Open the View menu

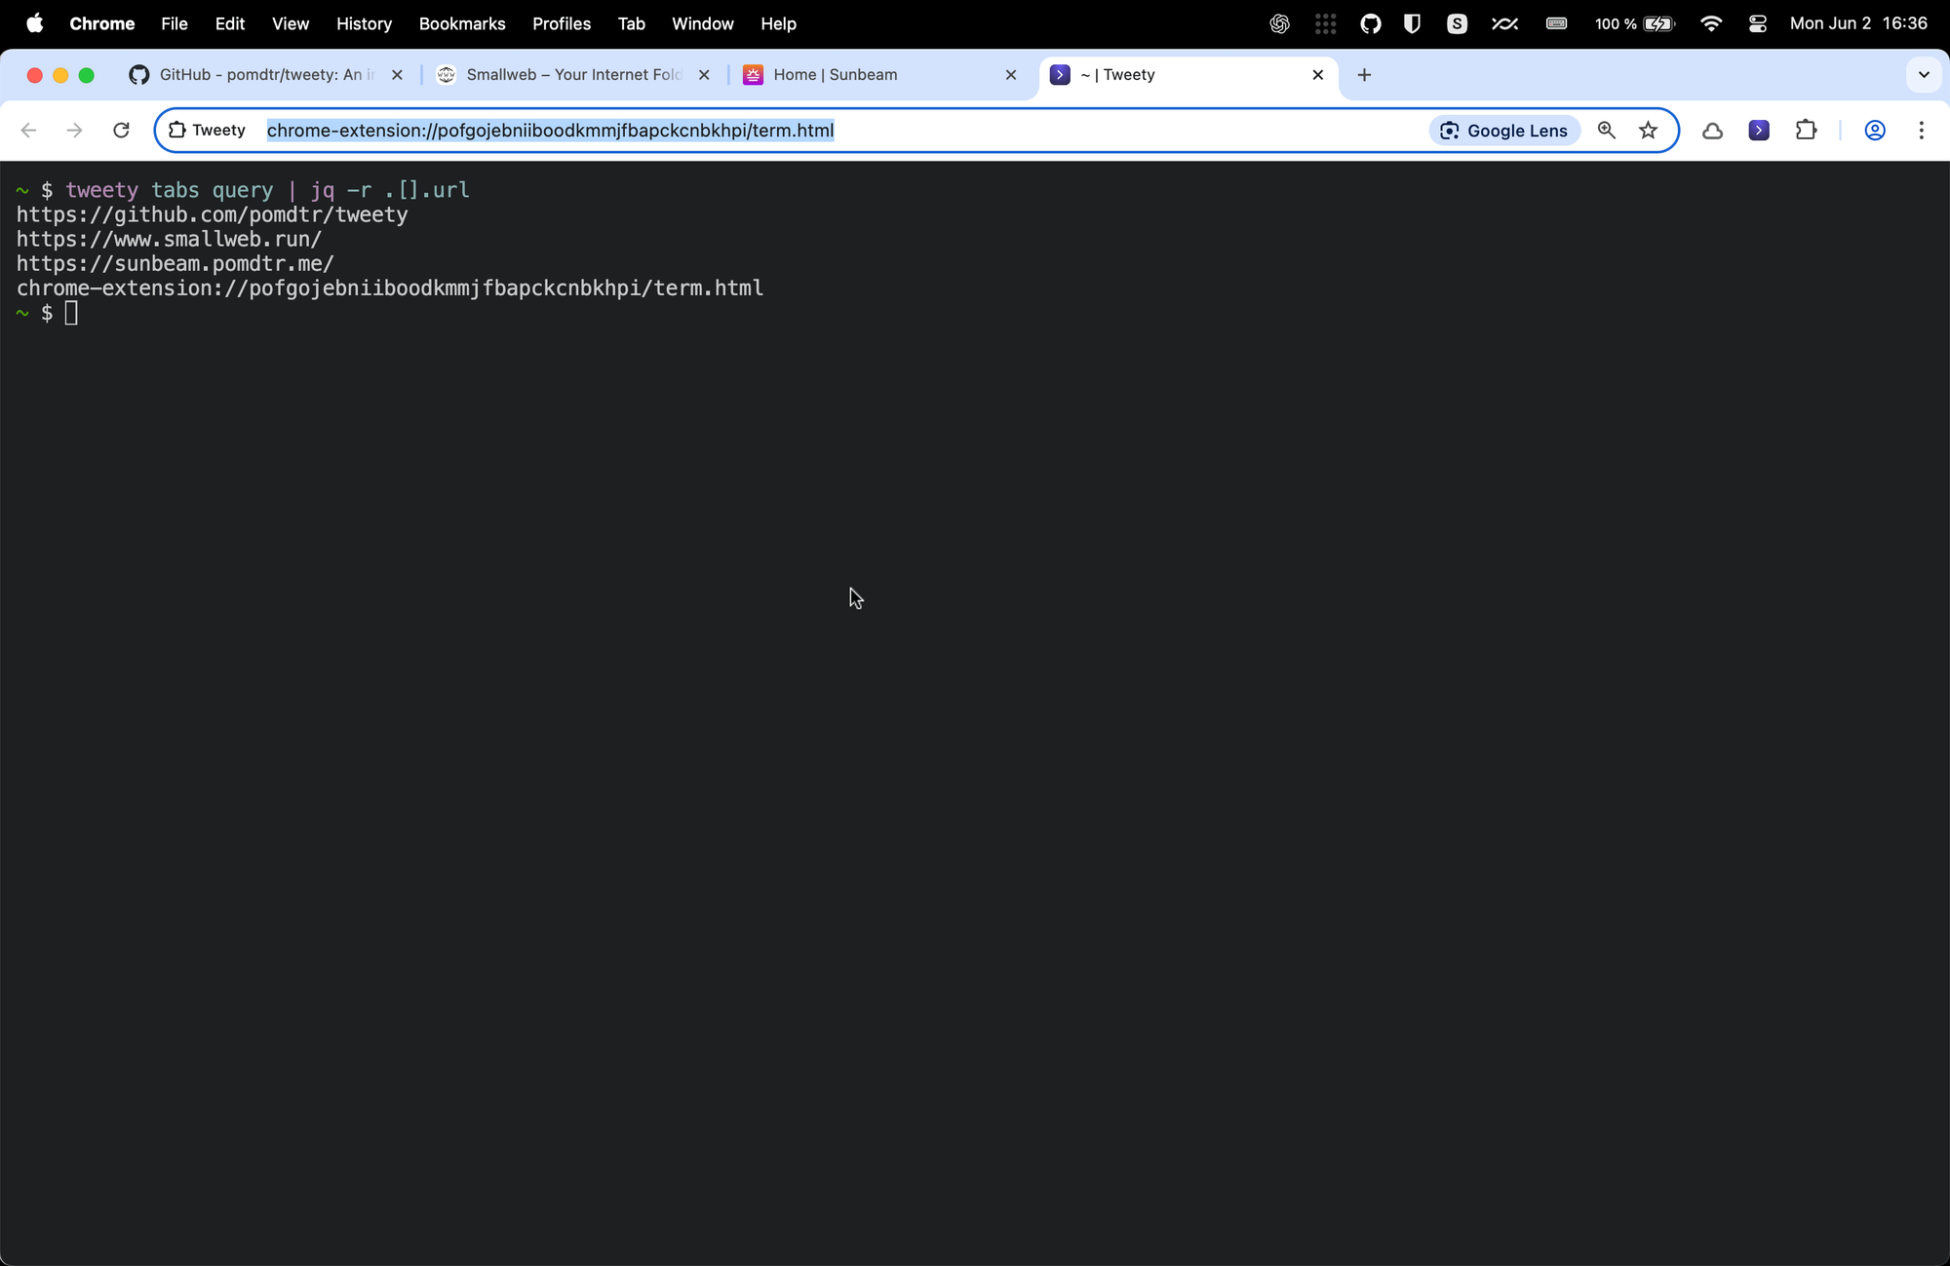[290, 23]
